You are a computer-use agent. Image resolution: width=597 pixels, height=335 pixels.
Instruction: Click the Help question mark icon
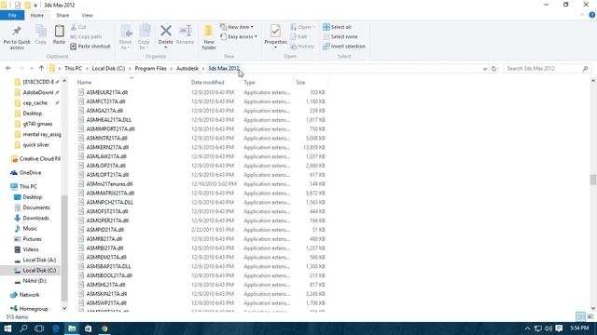(x=592, y=15)
